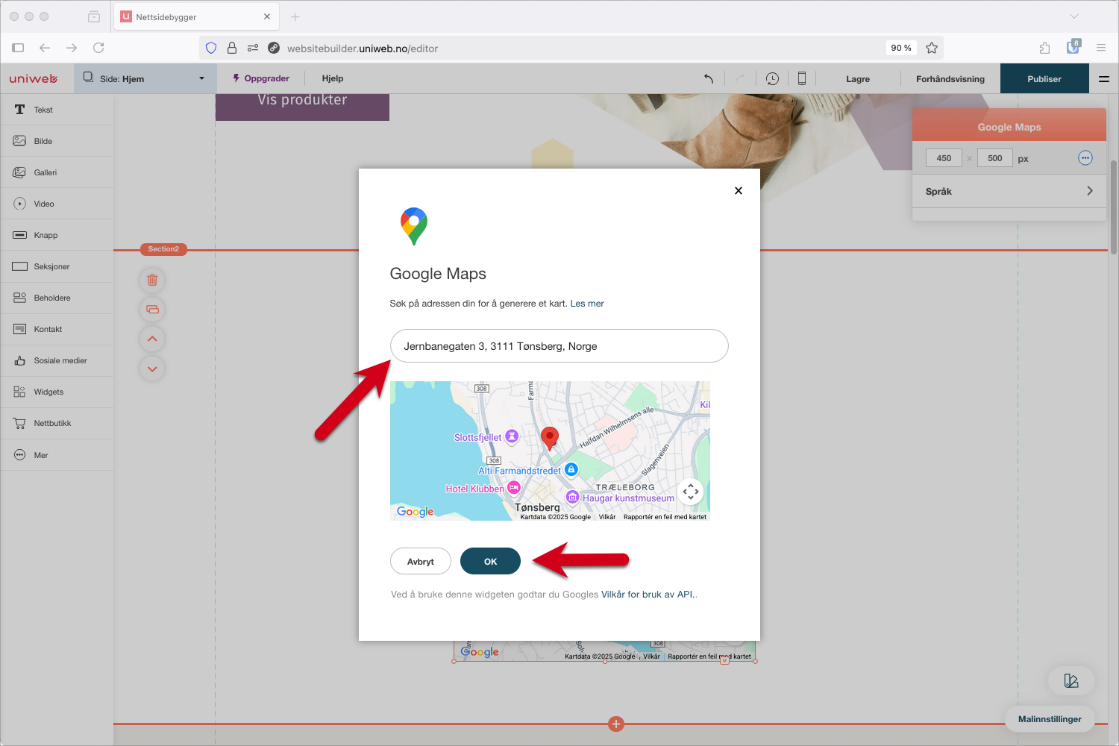Open browser tab list chevron
Image resolution: width=1119 pixels, height=746 pixels.
[1074, 16]
